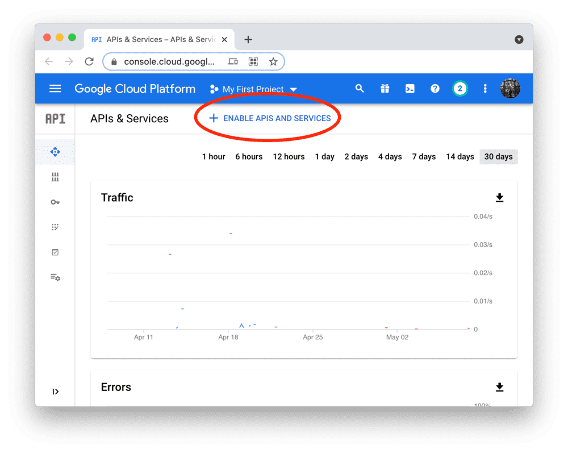This screenshot has width=568, height=453.
Task: Expand the collapsed left sidebar
Action: click(55, 391)
